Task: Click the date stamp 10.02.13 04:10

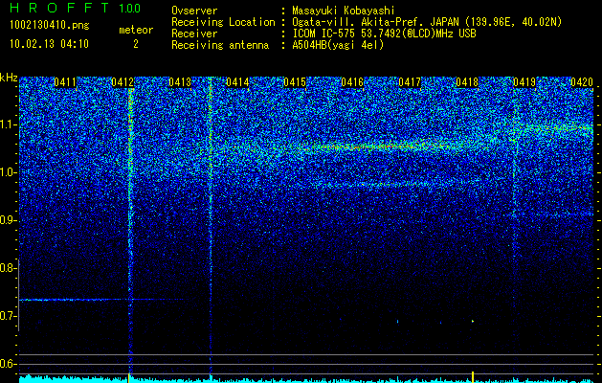Action: pyautogui.click(x=49, y=44)
